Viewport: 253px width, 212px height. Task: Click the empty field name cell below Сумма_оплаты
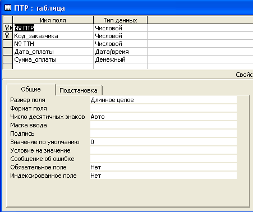(53, 66)
